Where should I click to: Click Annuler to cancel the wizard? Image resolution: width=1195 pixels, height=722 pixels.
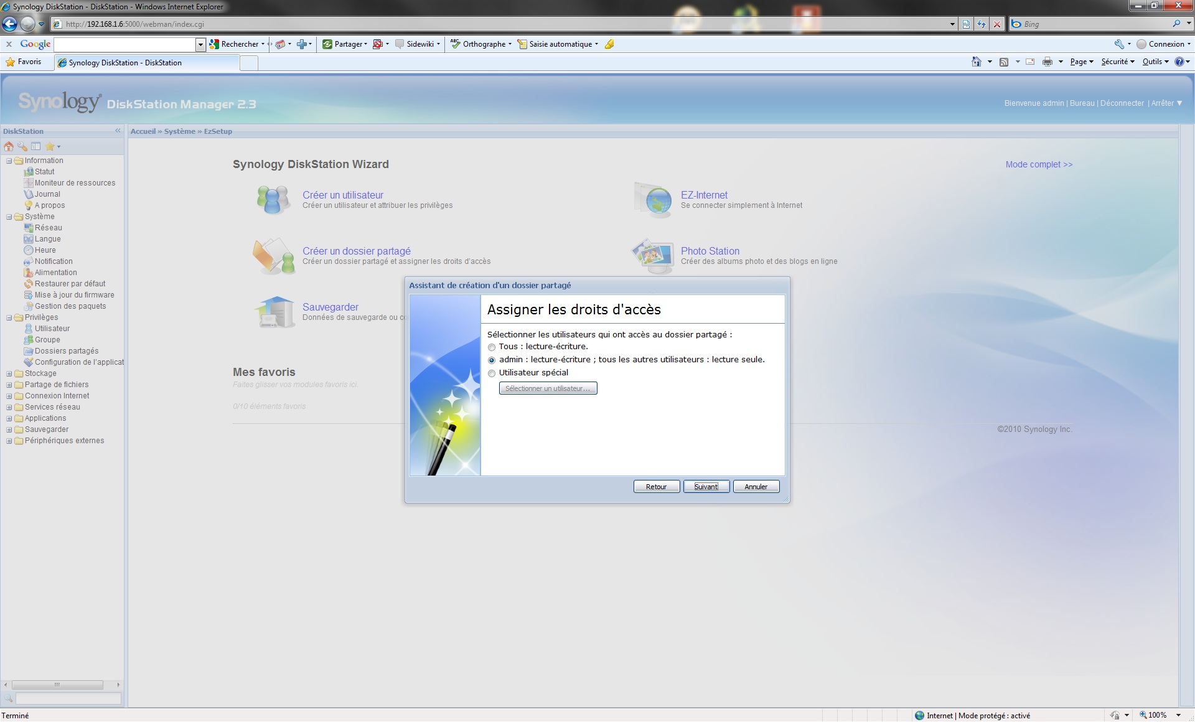(756, 487)
